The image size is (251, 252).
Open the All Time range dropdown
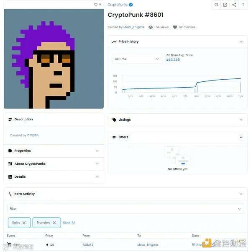point(137,59)
